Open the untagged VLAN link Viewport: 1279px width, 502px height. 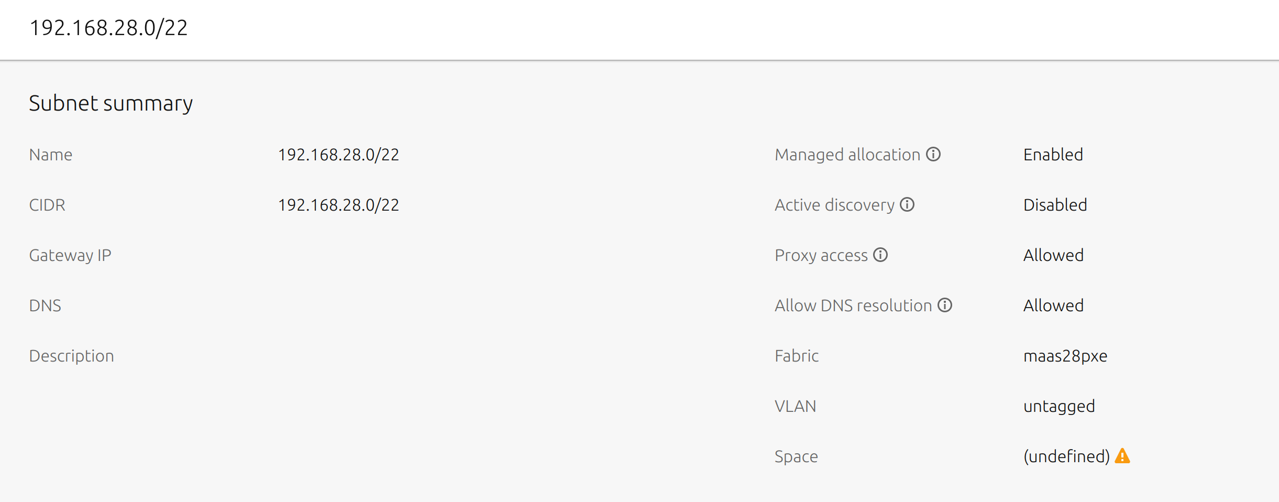coord(1059,406)
